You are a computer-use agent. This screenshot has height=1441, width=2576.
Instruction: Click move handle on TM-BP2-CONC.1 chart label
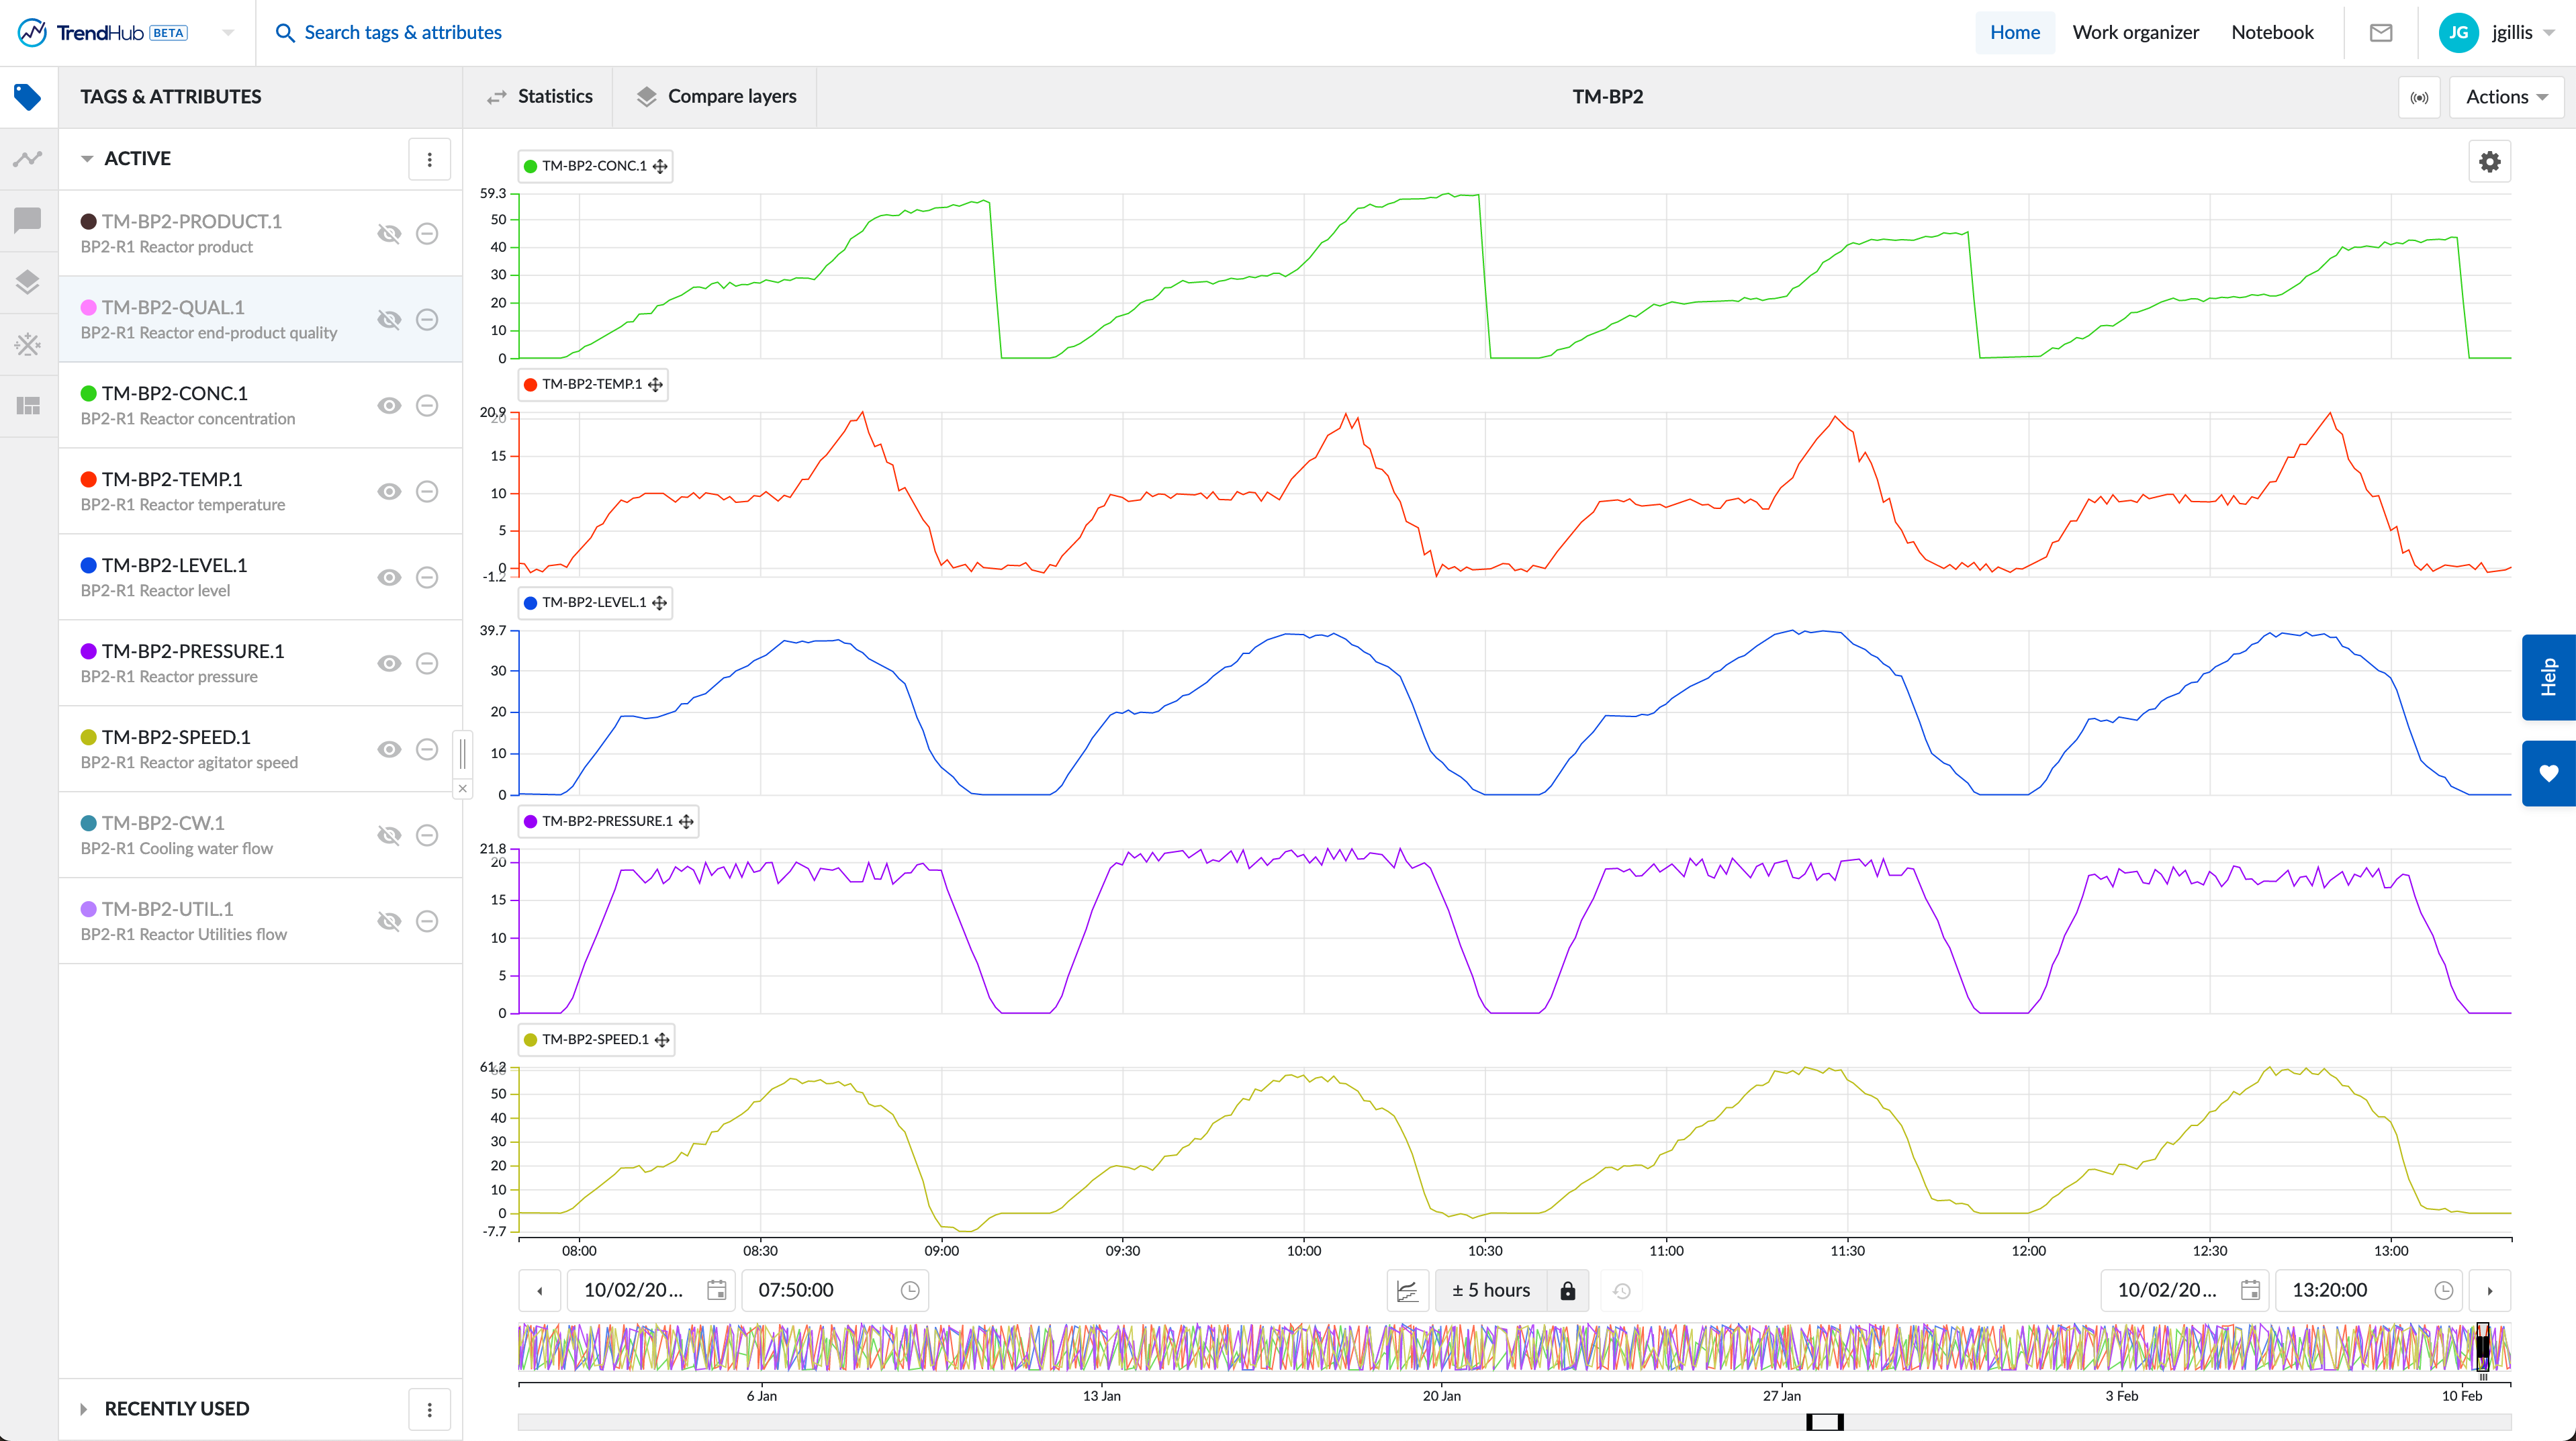[660, 166]
